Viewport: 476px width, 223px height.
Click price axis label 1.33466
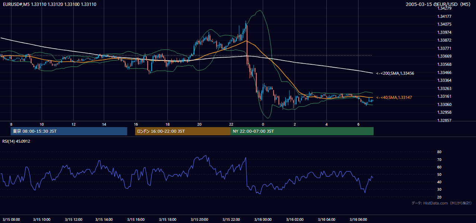tap(445, 72)
